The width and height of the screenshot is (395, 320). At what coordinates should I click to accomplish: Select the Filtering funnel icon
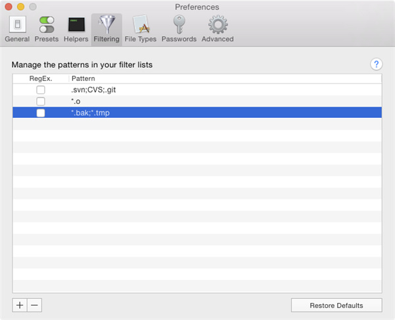tap(107, 29)
